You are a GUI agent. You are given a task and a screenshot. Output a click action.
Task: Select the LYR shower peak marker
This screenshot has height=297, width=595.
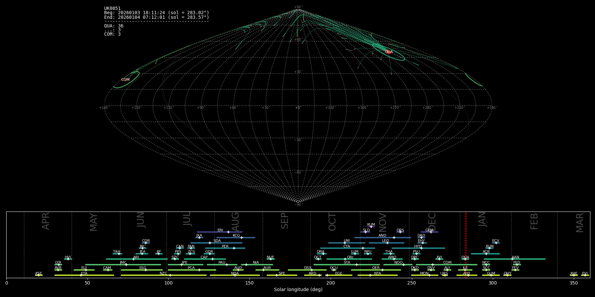coord(59,265)
